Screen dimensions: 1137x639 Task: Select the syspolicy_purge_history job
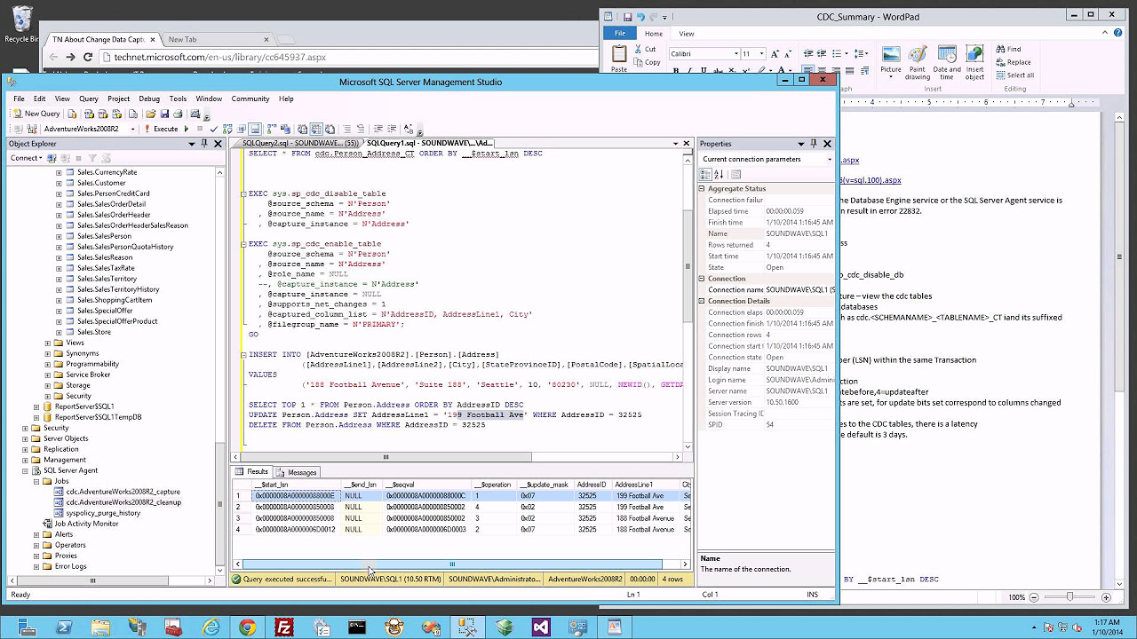(103, 513)
